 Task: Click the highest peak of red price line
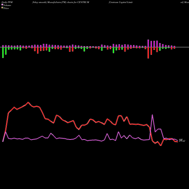pos(28,102)
